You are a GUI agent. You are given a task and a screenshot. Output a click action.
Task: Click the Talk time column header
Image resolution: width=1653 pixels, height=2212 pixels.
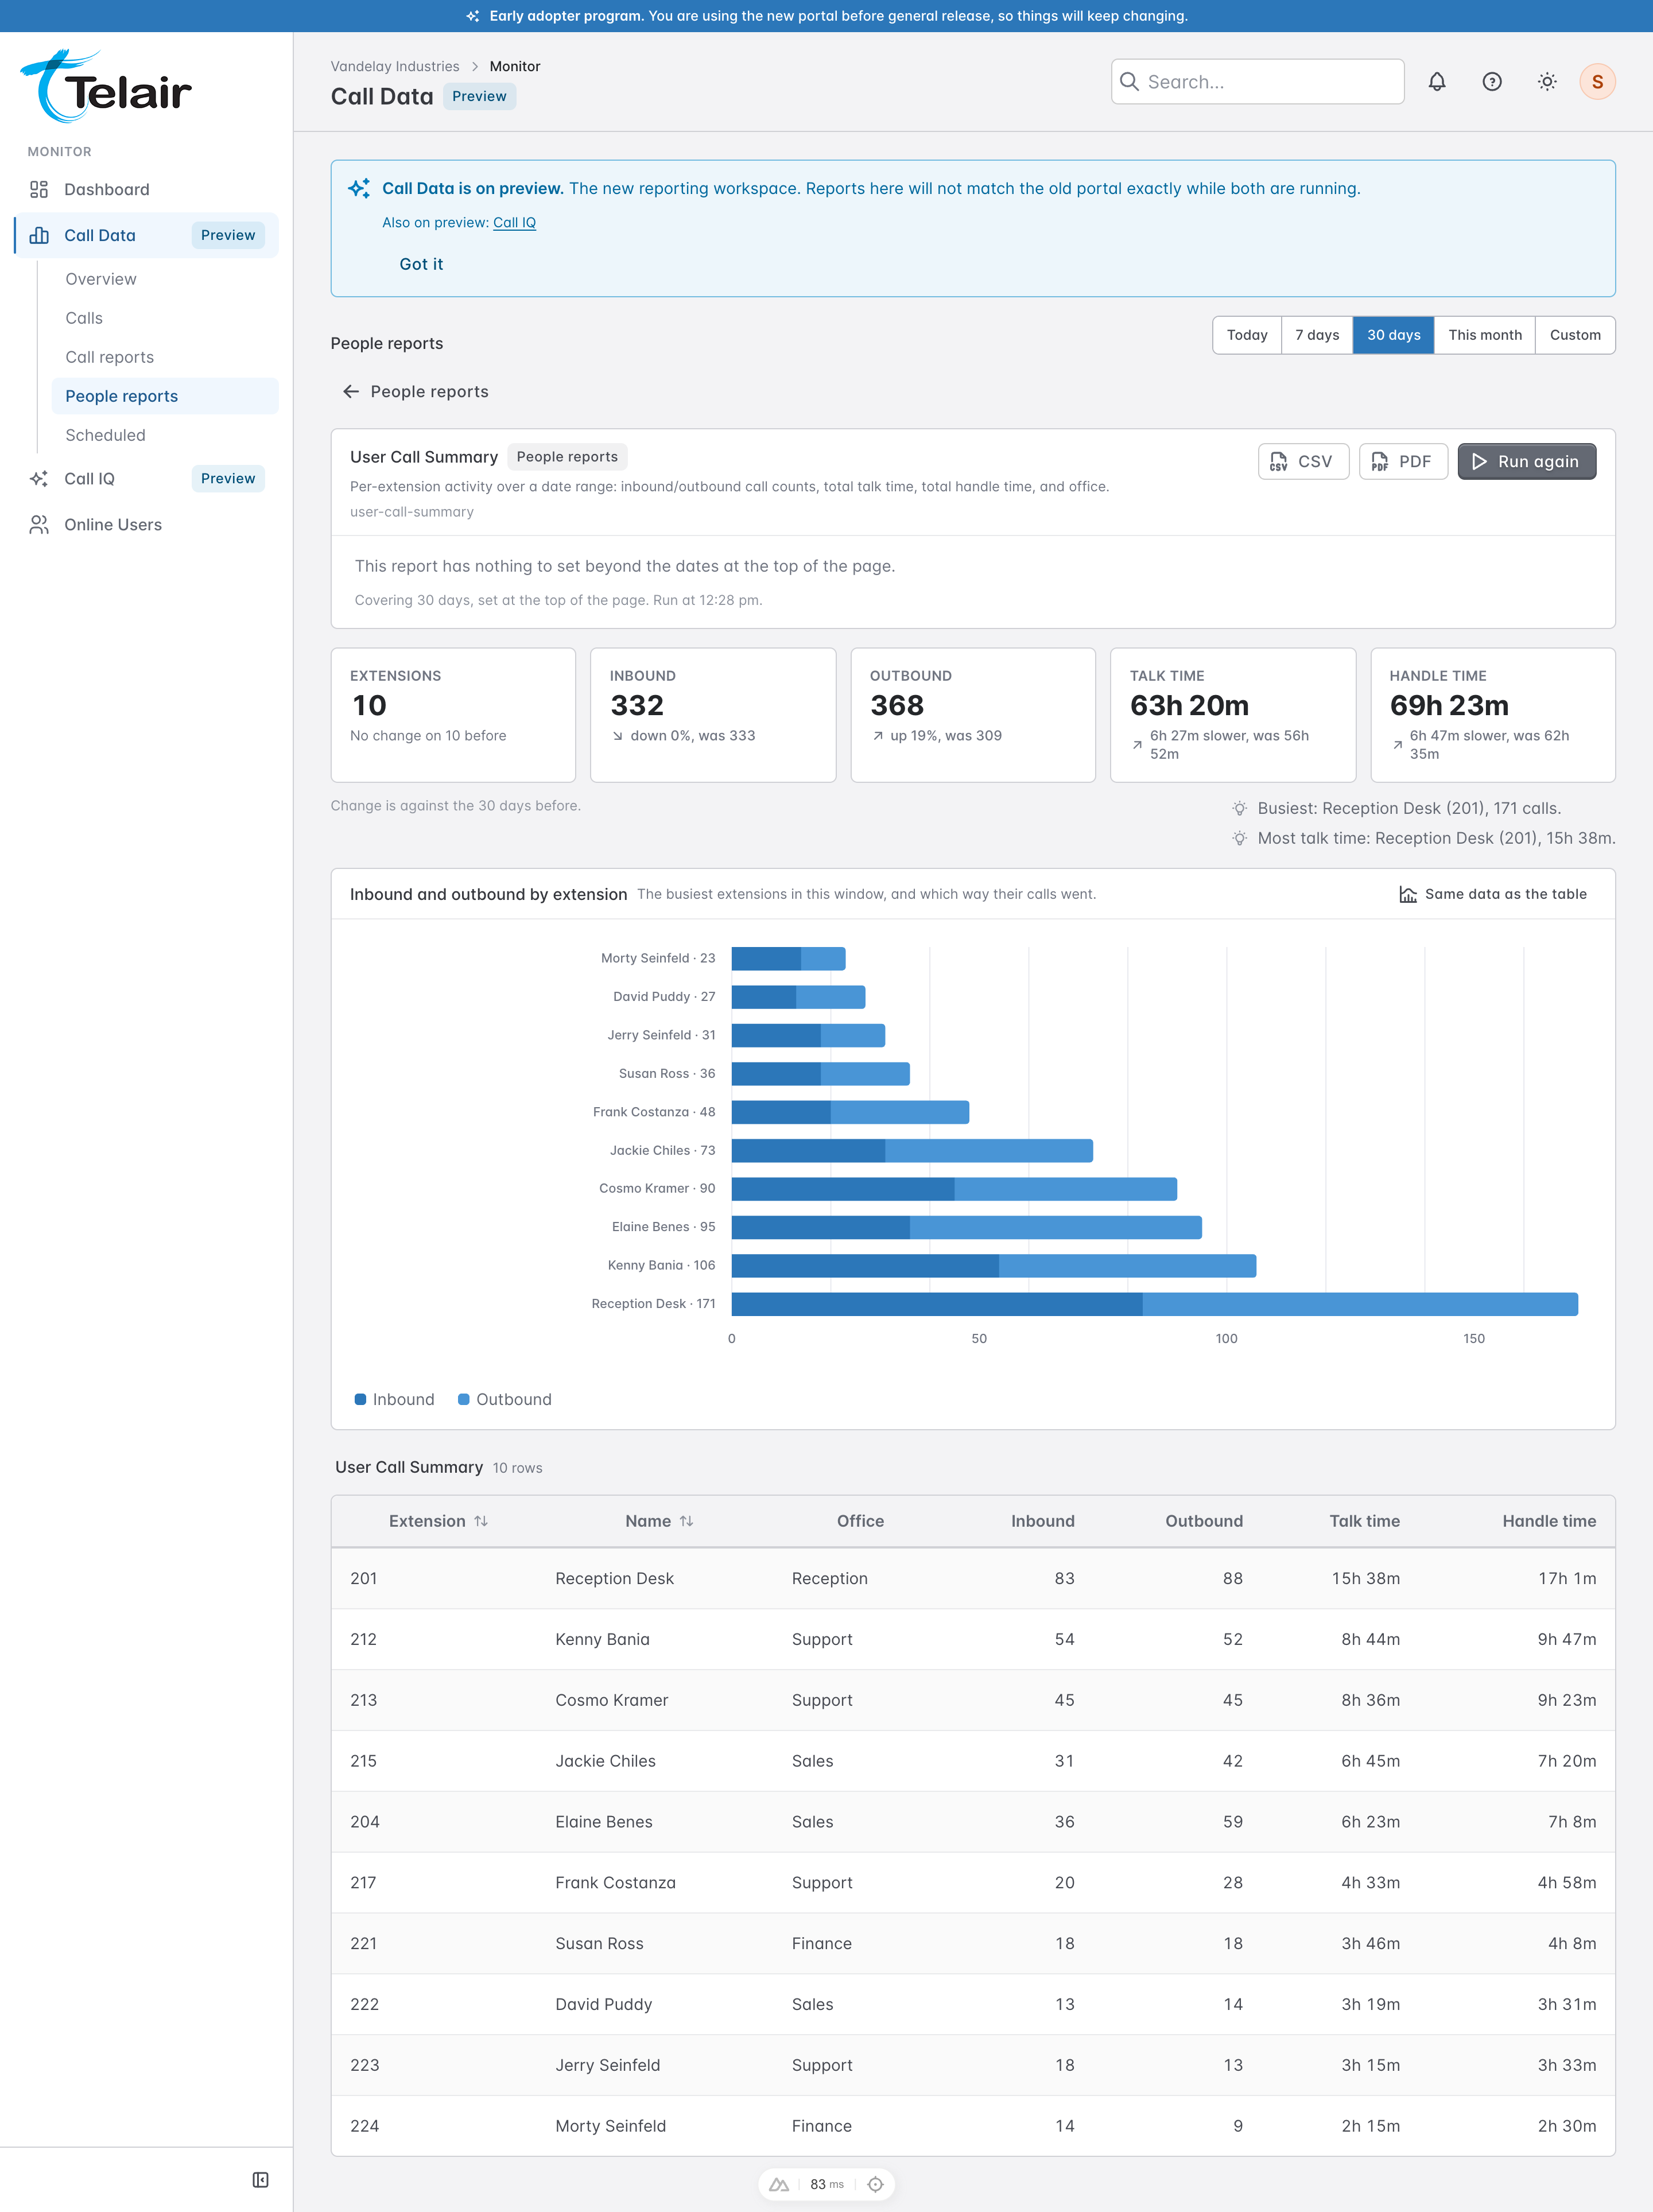click(1364, 1521)
